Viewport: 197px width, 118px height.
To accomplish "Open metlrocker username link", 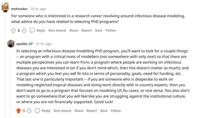I will pyautogui.click(x=19, y=9).
